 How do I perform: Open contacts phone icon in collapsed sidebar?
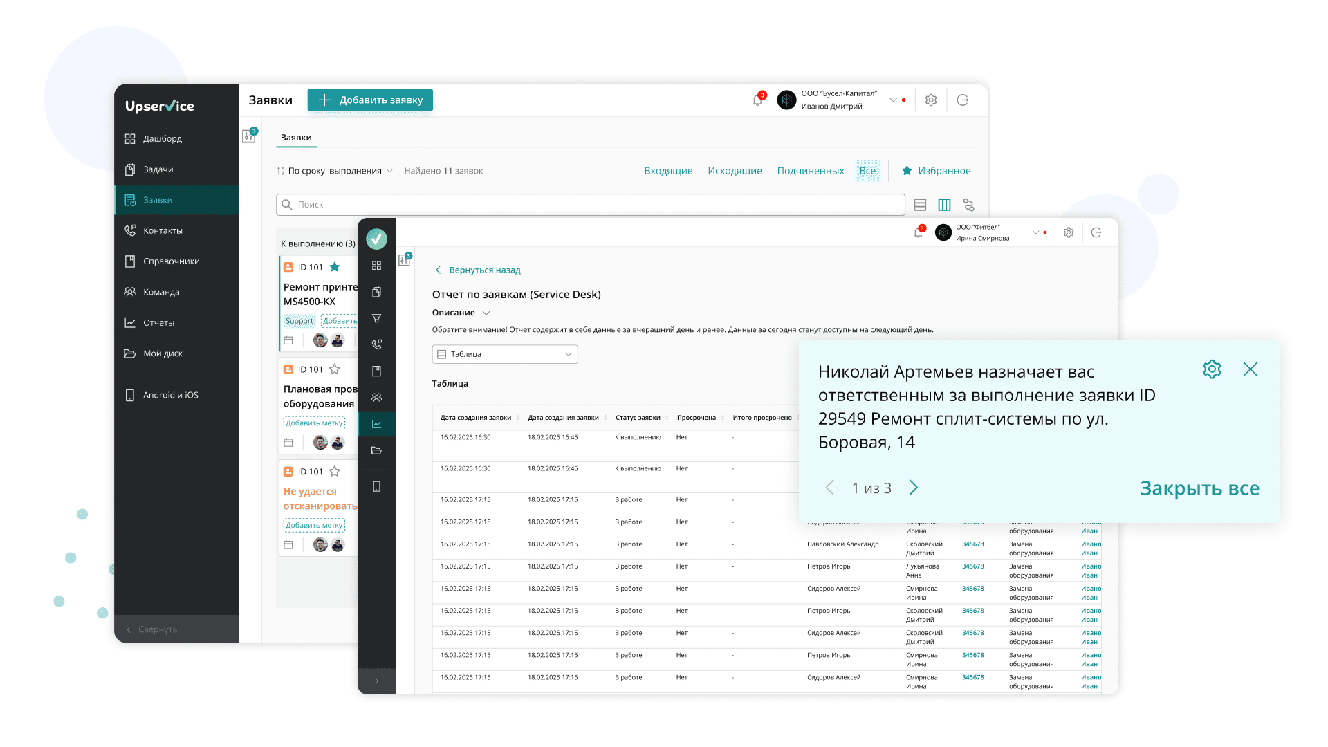coord(376,344)
